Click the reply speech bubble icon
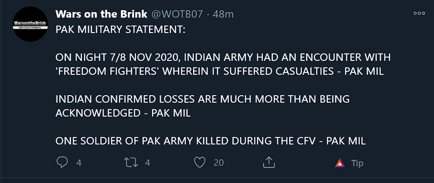This screenshot has height=183, width=434. [62, 162]
